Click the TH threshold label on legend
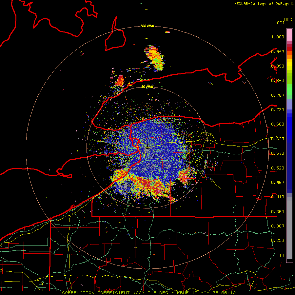The width and height of the screenshot is (295, 295). pos(282,255)
